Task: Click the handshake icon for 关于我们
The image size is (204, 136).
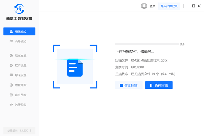Action: [x=11, y=104]
